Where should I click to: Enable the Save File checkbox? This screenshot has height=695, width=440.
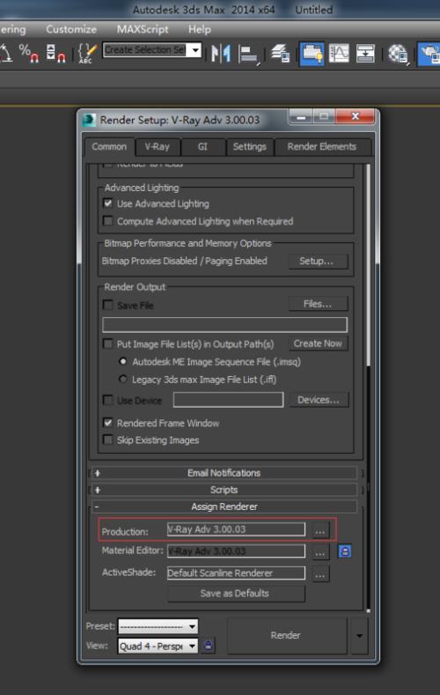pos(107,305)
